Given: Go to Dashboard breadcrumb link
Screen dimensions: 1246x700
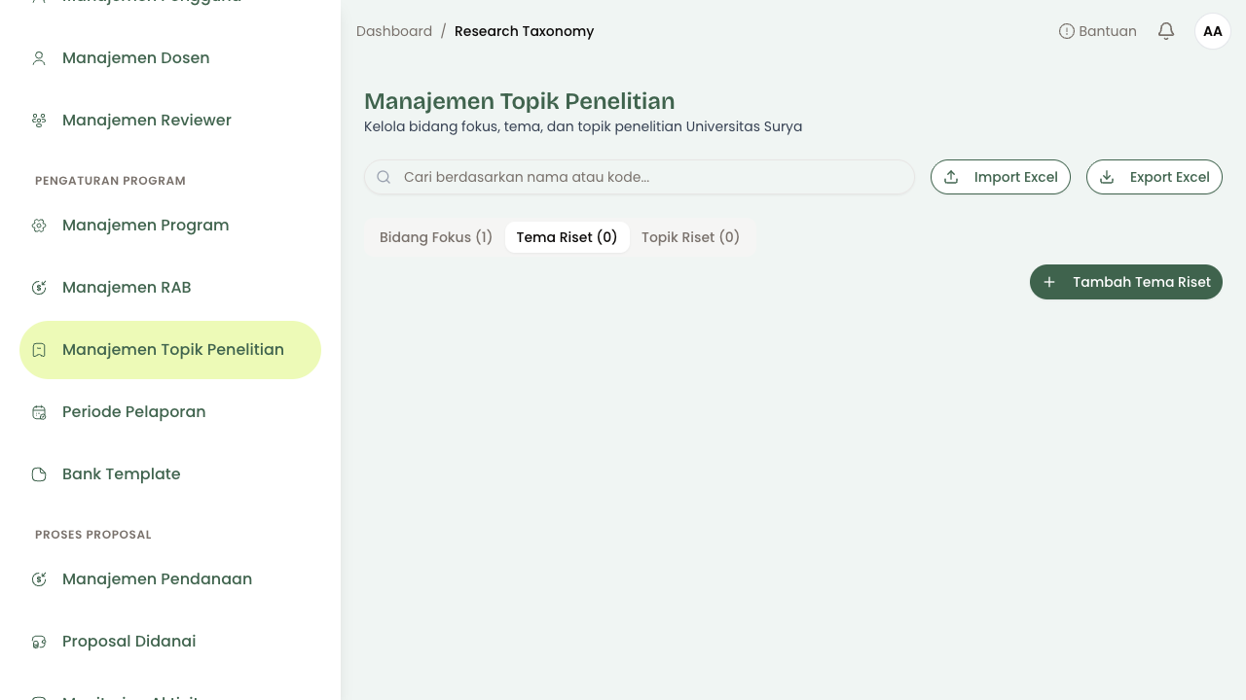Looking at the screenshot, I should tap(394, 31).
